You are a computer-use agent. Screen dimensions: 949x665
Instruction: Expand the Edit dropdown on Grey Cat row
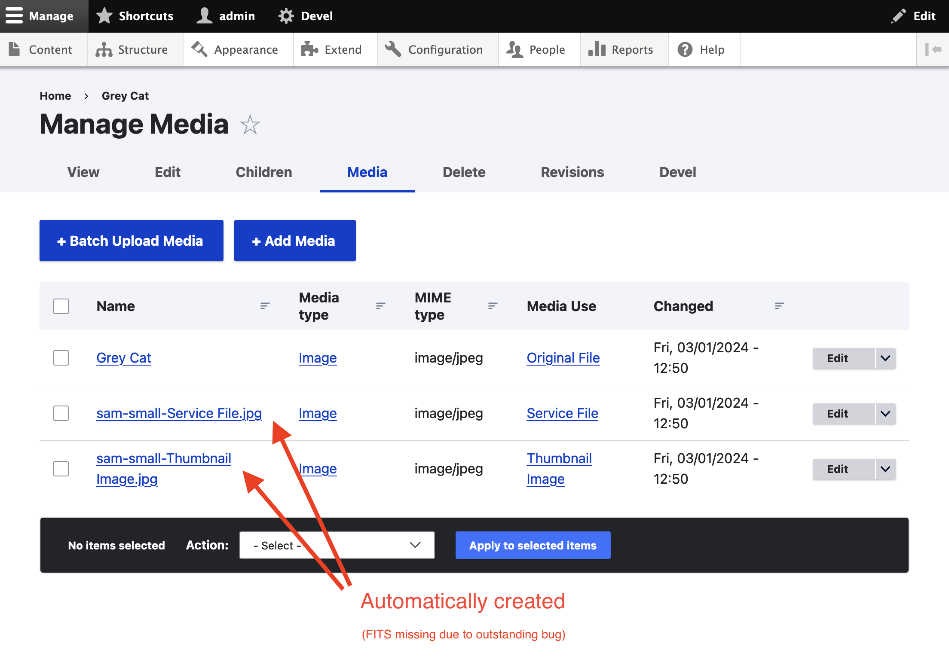tap(885, 358)
